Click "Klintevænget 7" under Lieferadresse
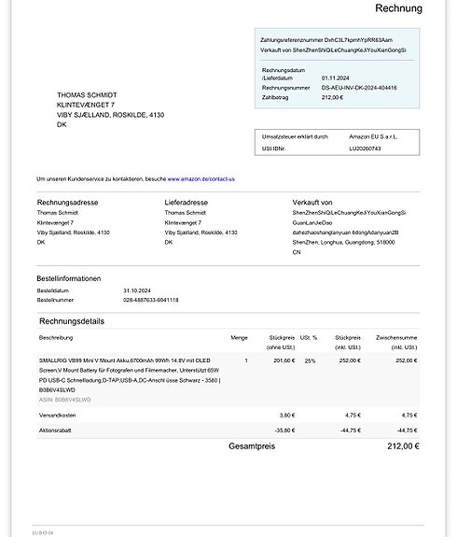The height and width of the screenshot is (537, 457). [x=183, y=222]
